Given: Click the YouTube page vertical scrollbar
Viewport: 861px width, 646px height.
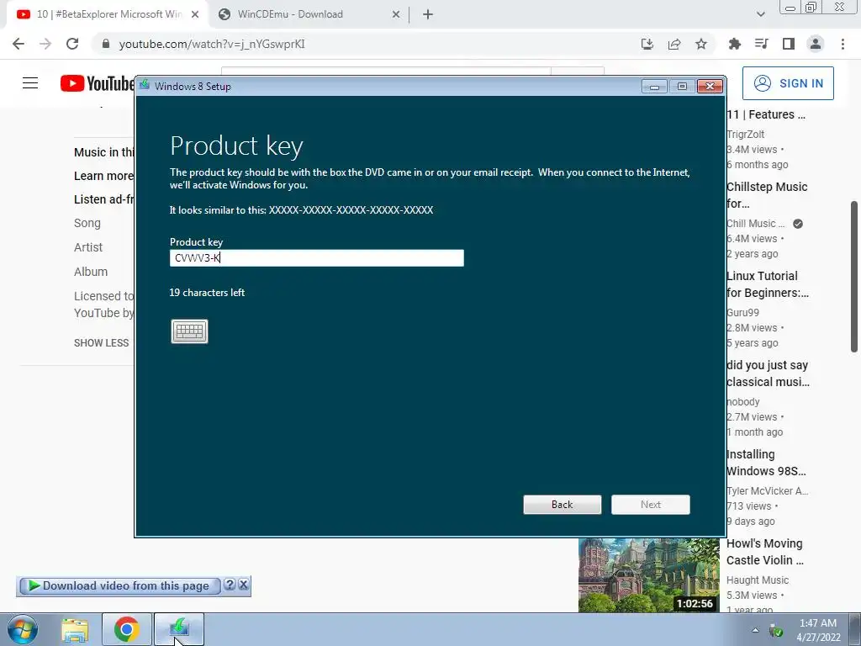Looking at the screenshot, I should 854,276.
